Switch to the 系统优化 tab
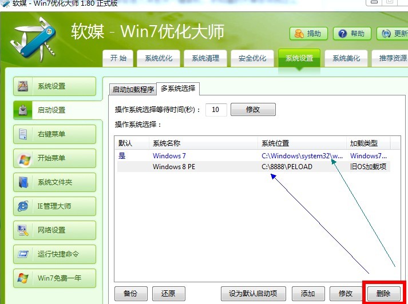This screenshot has width=408, height=304. click(x=159, y=58)
